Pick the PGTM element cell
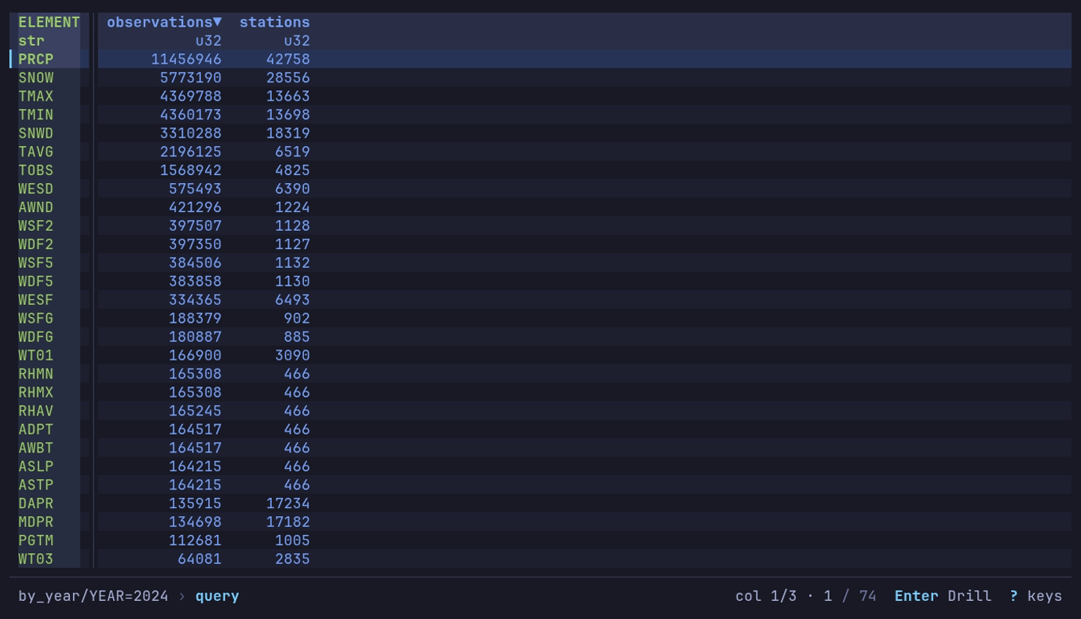This screenshot has height=619, width=1081. pyautogui.click(x=36, y=540)
